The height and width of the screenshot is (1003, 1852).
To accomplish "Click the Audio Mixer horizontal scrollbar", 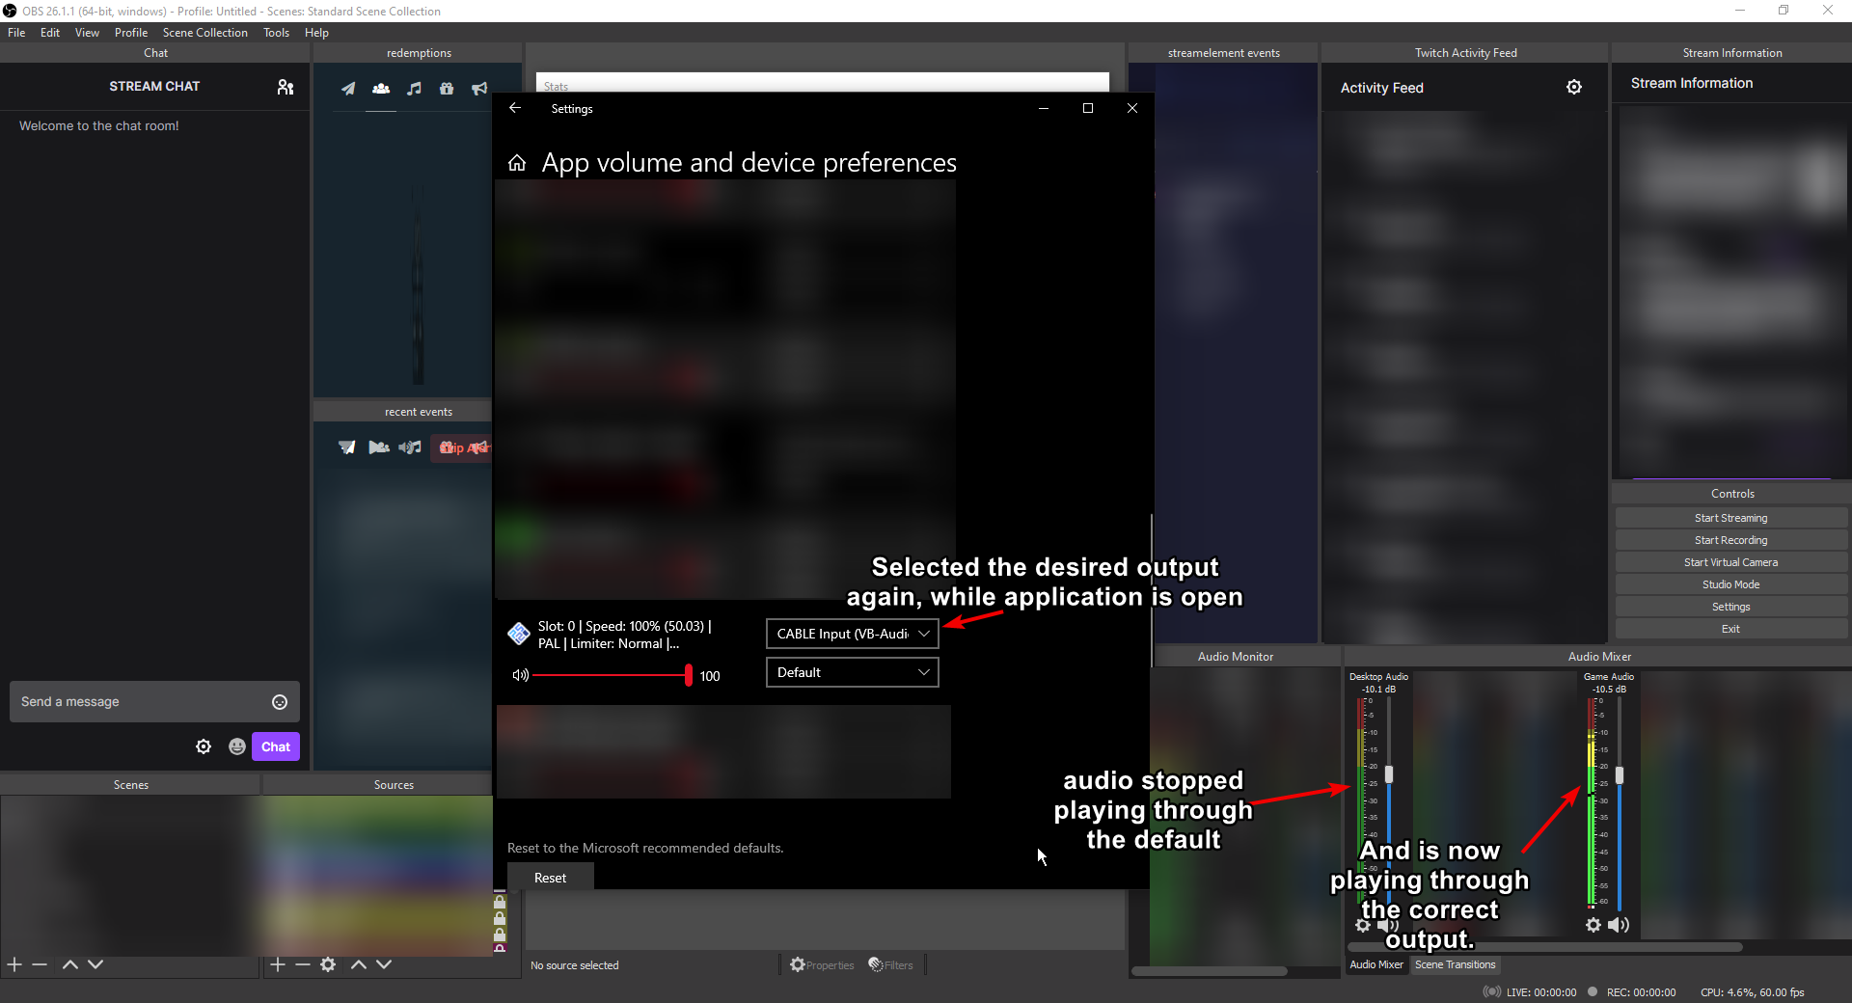I will click(x=1544, y=947).
